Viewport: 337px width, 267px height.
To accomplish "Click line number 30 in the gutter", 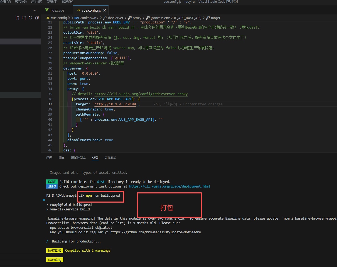I will click(x=50, y=68).
